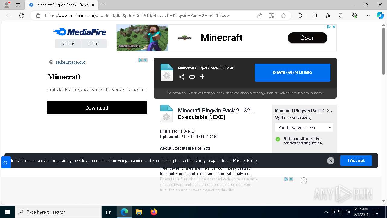Add this page to favorites

284,15
